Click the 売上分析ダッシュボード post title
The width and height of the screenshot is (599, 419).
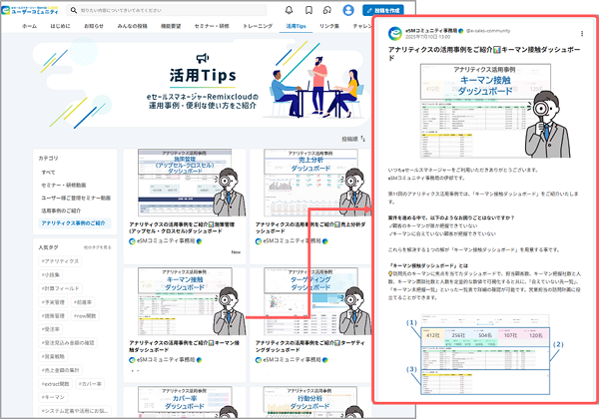(x=310, y=227)
